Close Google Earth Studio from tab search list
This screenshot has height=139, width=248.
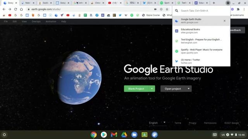pyautogui.click(x=224, y=21)
